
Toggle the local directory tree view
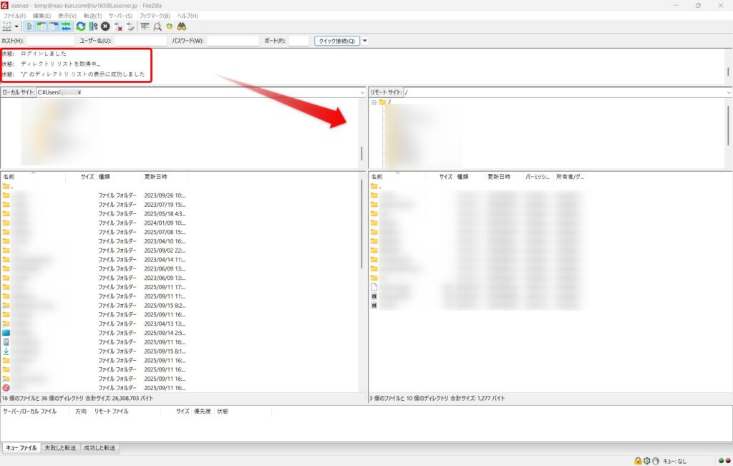pos(42,26)
